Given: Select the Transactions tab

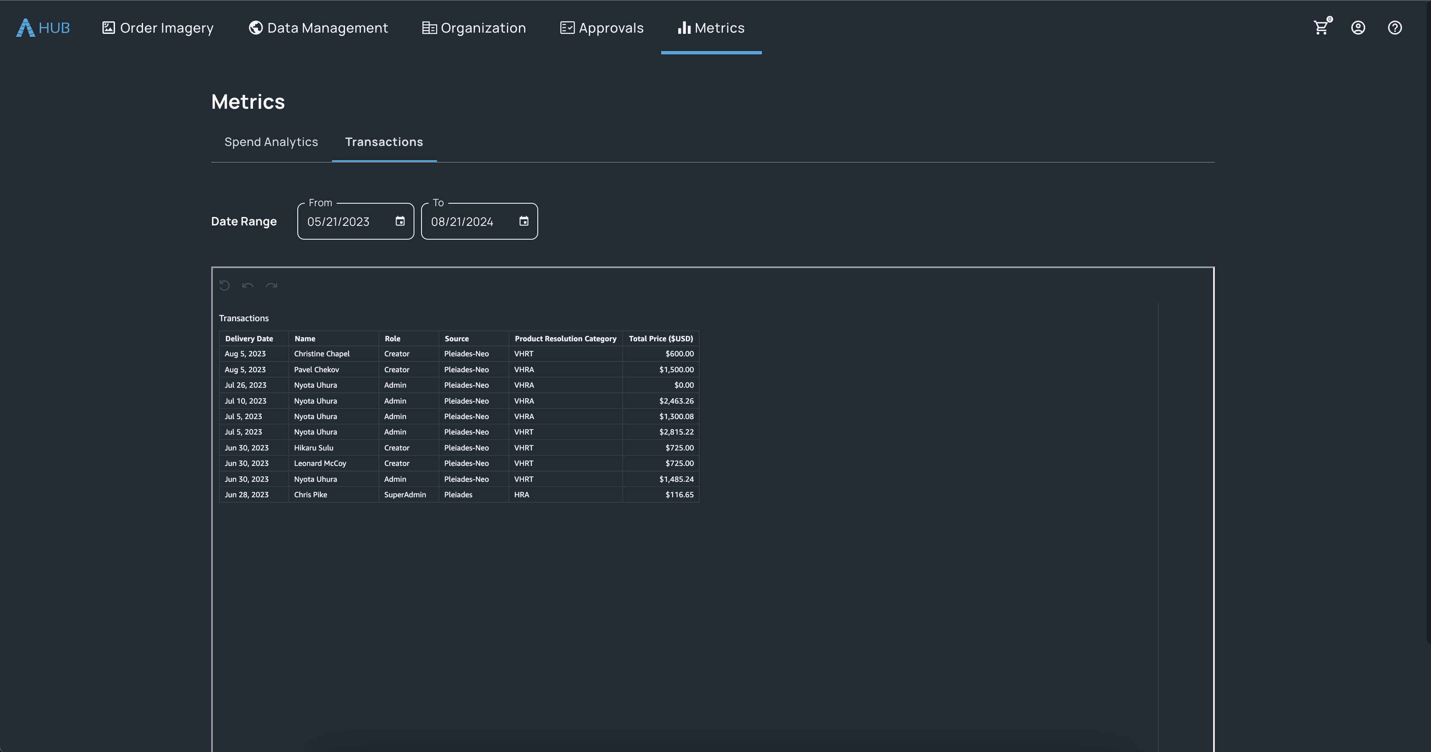Looking at the screenshot, I should click(384, 142).
